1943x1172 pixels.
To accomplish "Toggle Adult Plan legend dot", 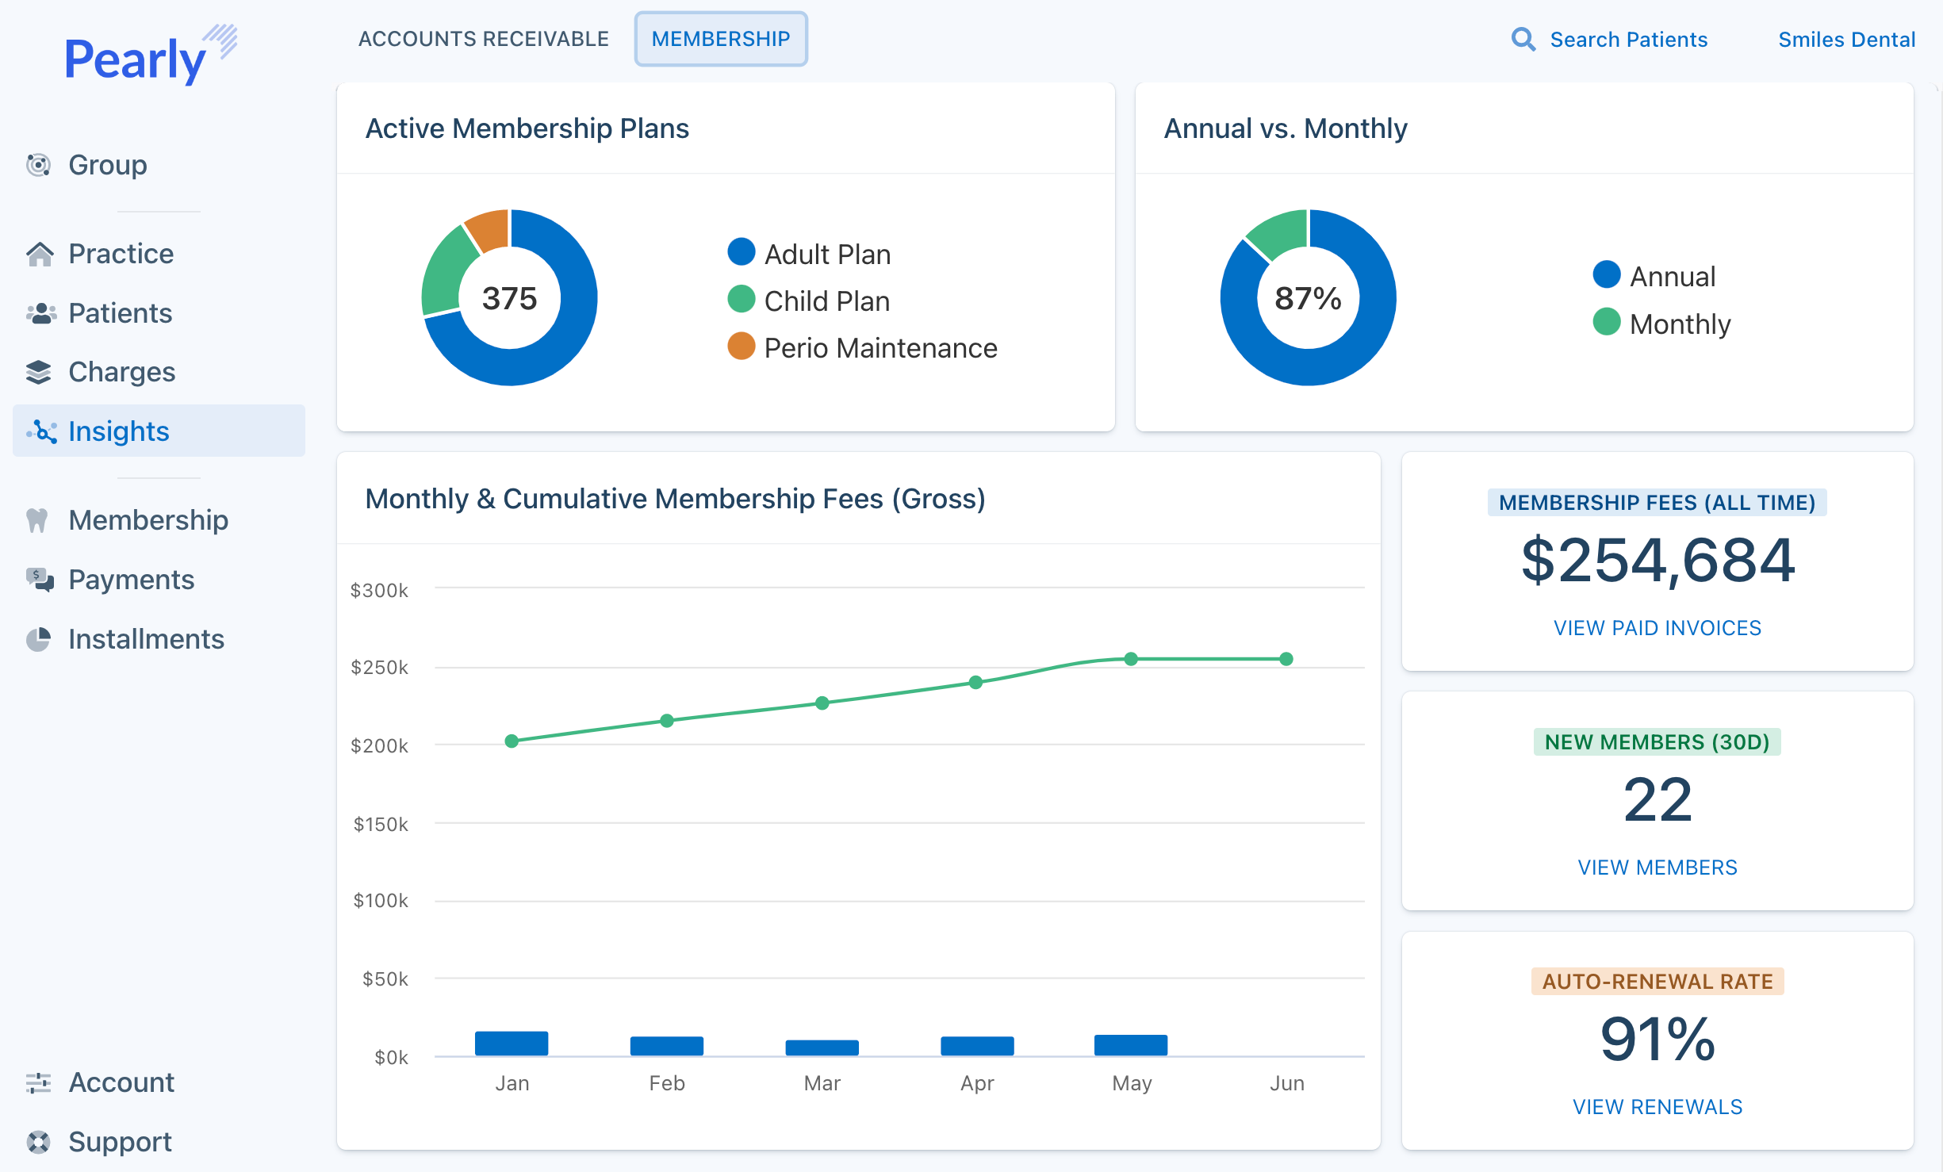I will tap(741, 252).
